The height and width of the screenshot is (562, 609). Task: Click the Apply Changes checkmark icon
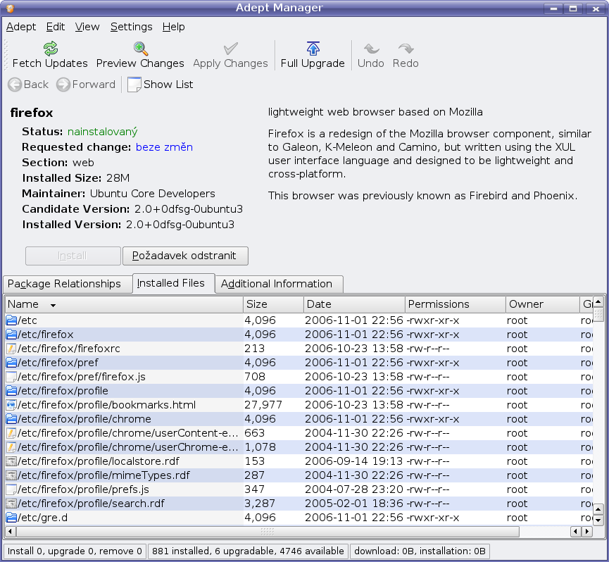[x=231, y=49]
